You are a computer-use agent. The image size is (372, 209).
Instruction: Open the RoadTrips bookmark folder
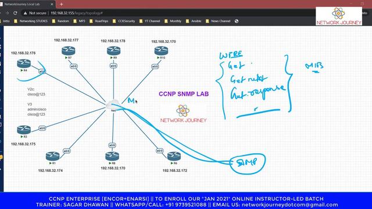click(x=99, y=21)
